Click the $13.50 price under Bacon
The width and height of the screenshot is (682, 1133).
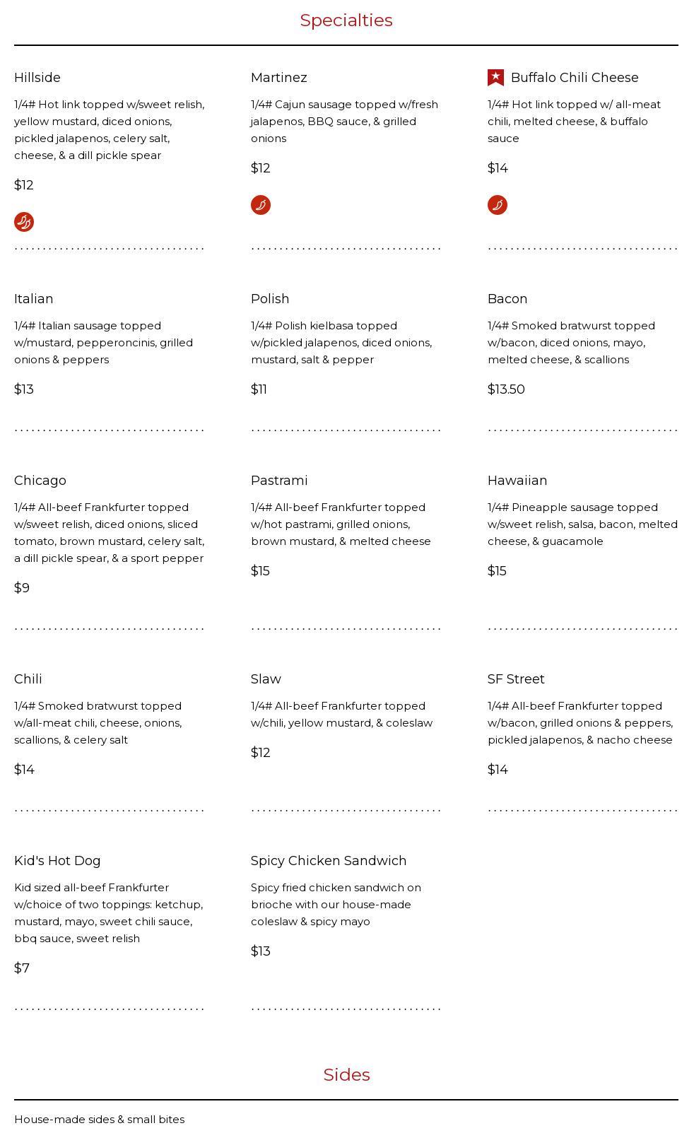(506, 389)
